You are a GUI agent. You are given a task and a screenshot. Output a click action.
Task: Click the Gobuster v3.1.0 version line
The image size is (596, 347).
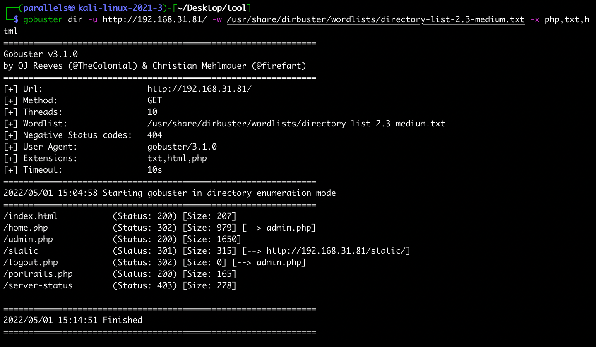(40, 54)
